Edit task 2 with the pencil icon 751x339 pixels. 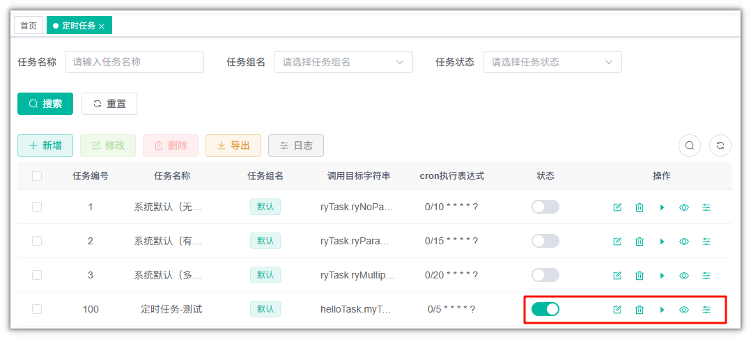pos(617,242)
